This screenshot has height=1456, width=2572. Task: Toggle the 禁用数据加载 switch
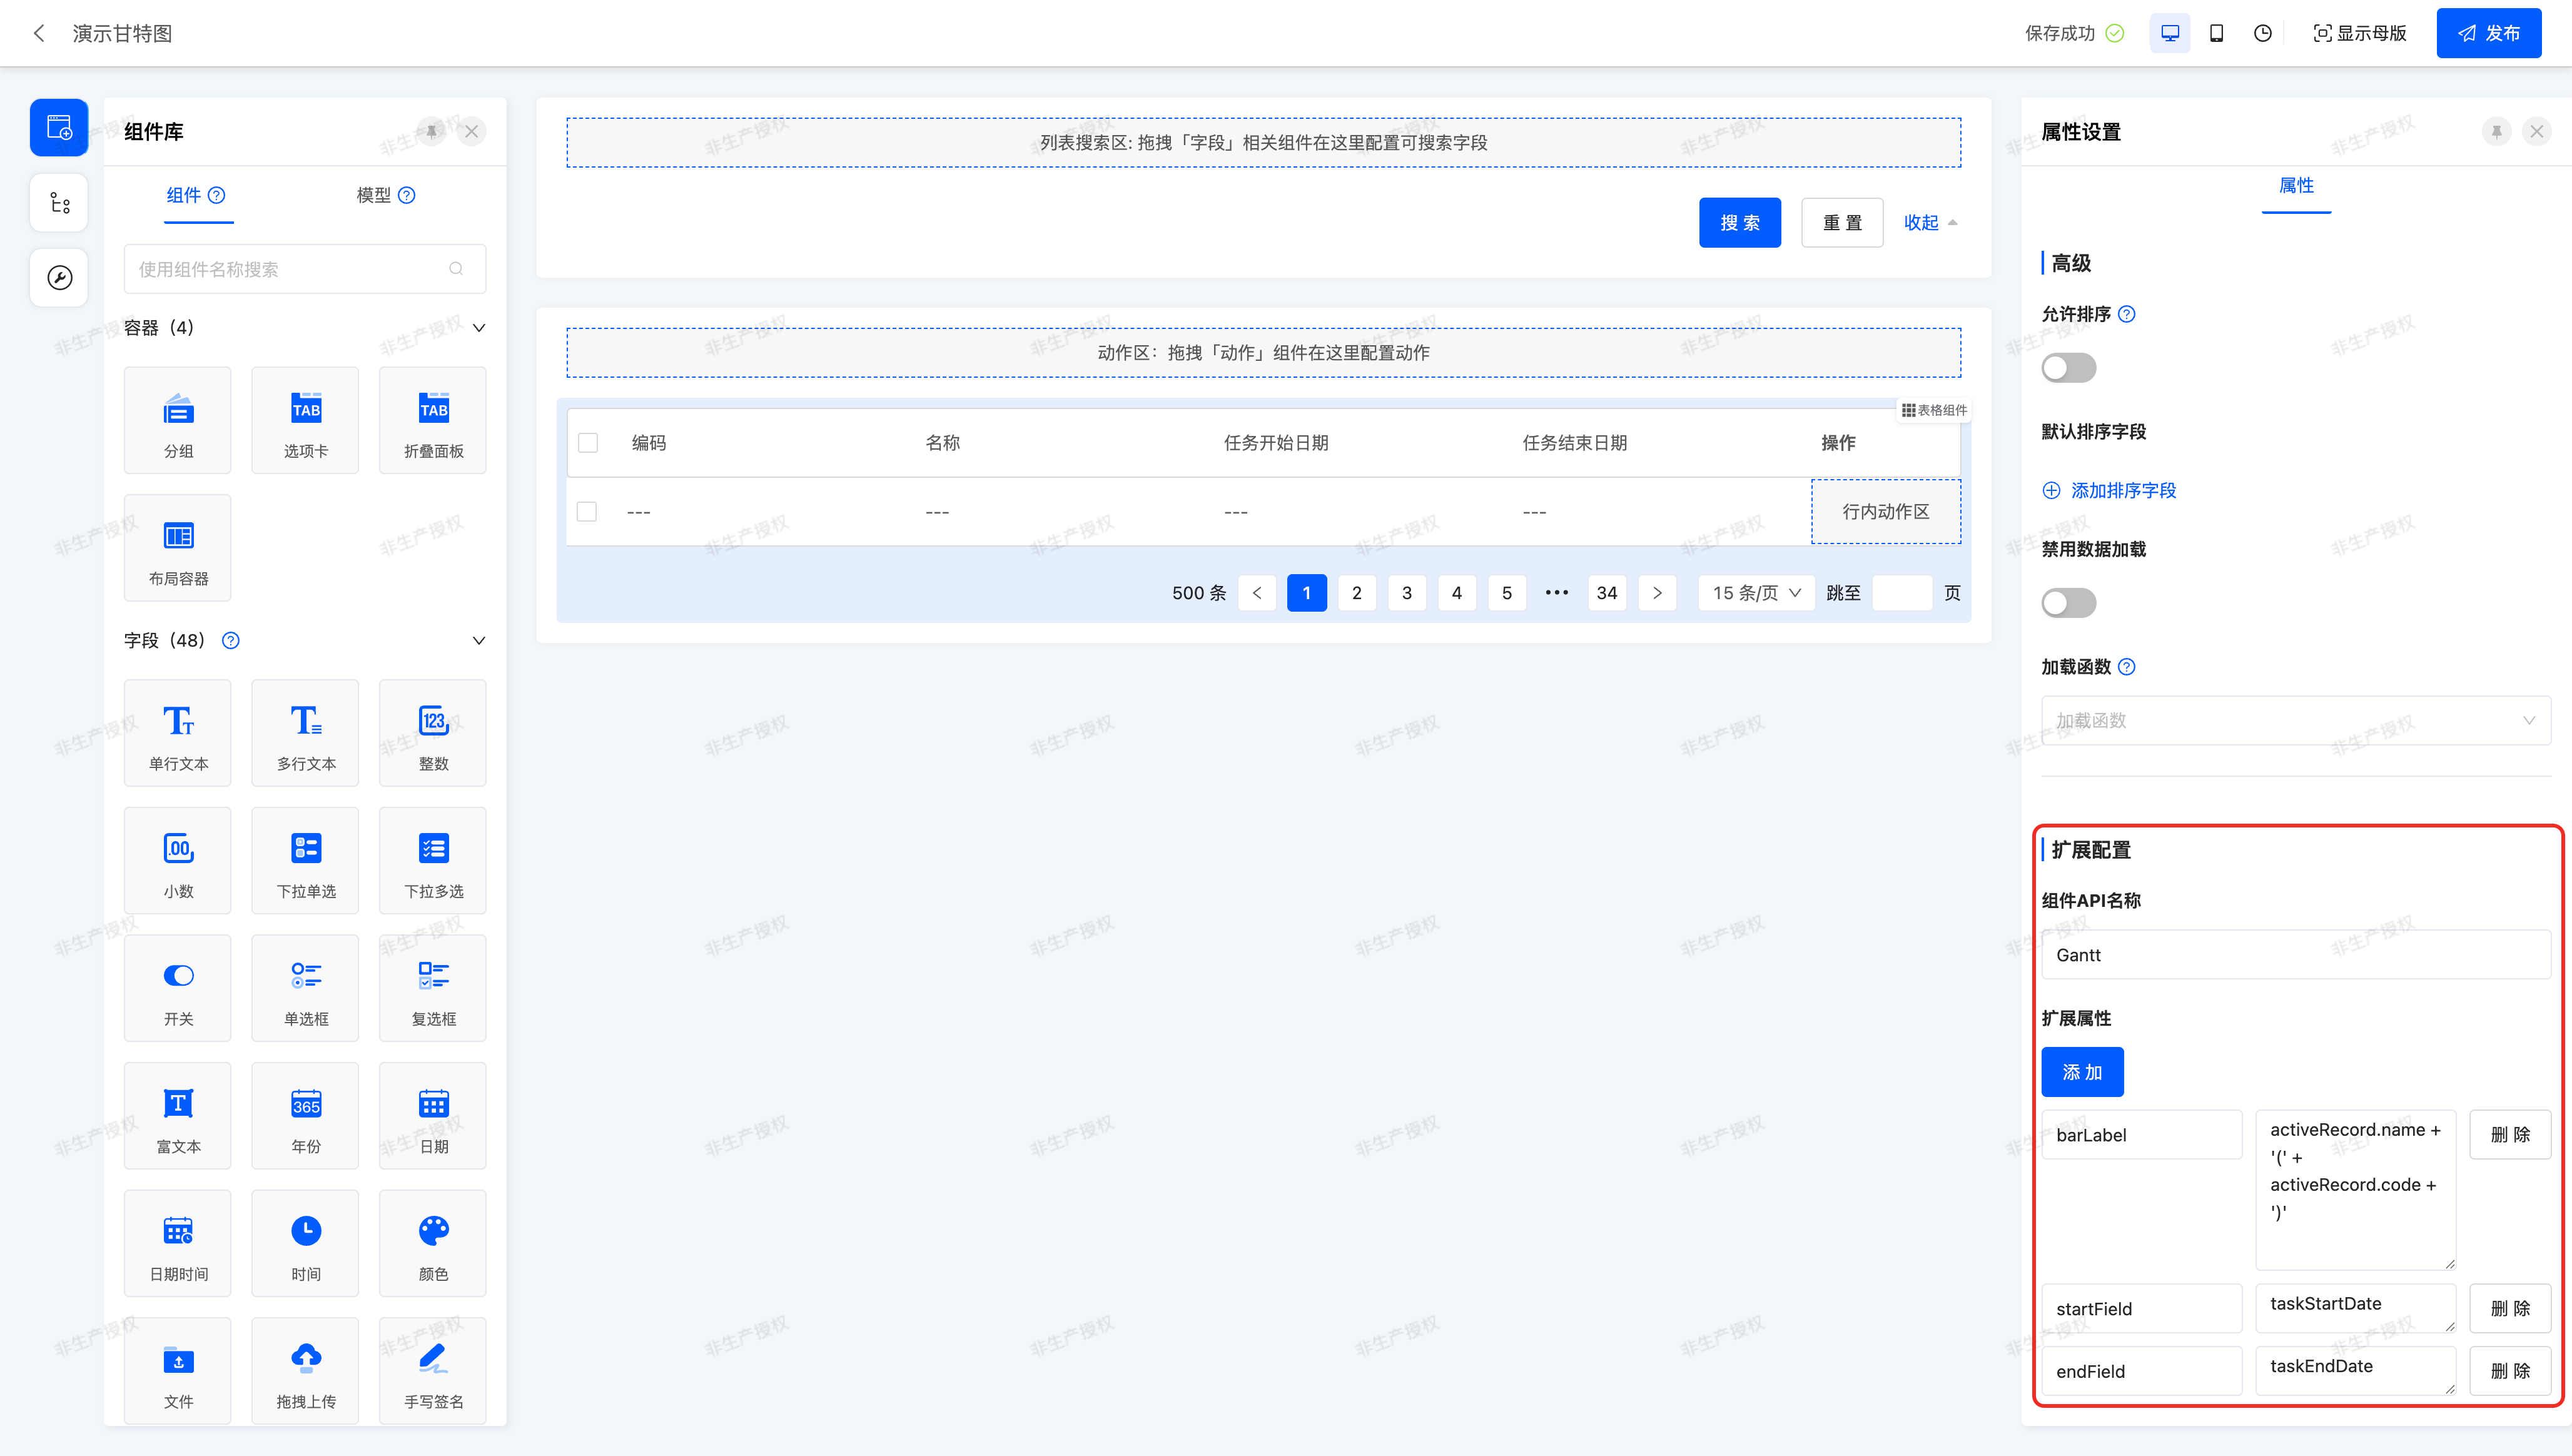[2068, 603]
